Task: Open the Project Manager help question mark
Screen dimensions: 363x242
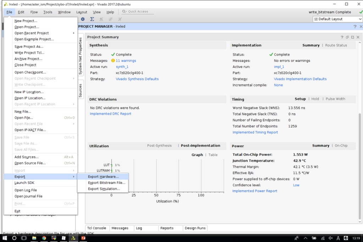Action: (355, 27)
